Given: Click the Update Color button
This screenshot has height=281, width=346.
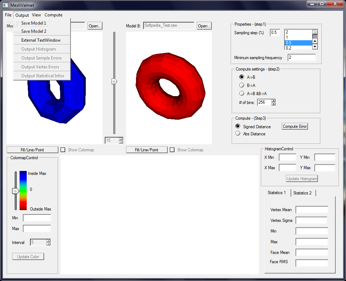Looking at the screenshot, I should coord(28,256).
